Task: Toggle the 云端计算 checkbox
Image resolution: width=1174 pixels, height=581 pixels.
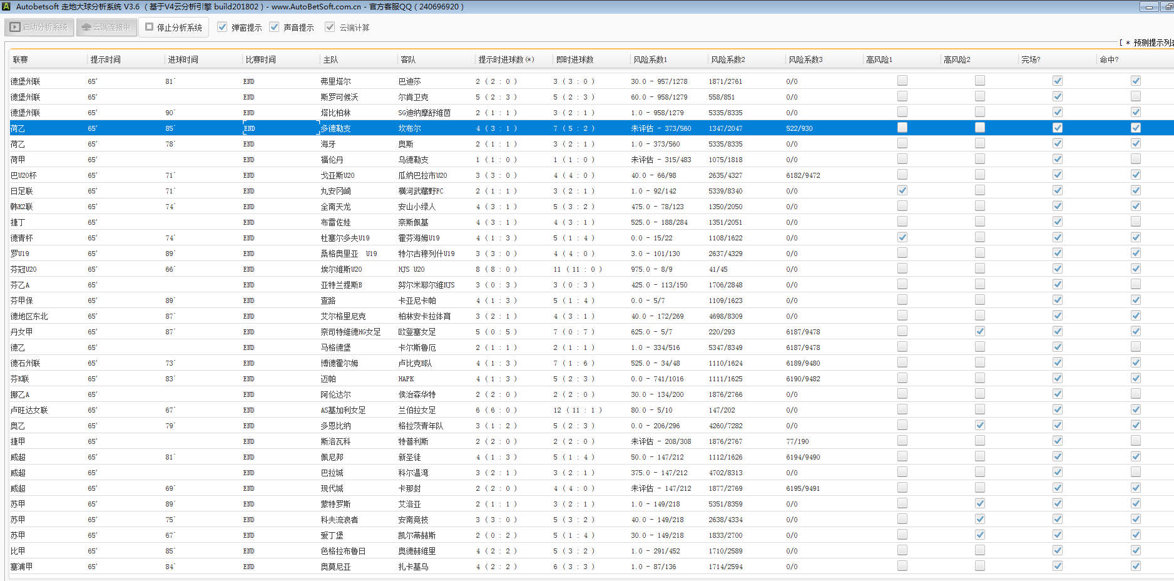Action: 330,27
